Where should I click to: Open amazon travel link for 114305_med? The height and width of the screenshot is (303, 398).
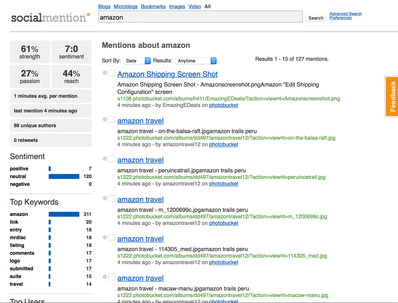[x=140, y=239]
